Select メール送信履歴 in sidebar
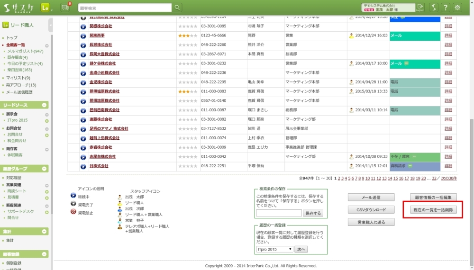This screenshot has width=474, height=270. coord(19,92)
